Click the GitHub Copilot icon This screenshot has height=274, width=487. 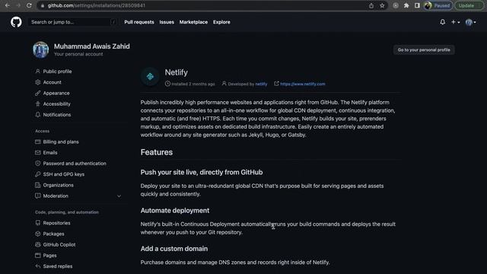(x=37, y=244)
